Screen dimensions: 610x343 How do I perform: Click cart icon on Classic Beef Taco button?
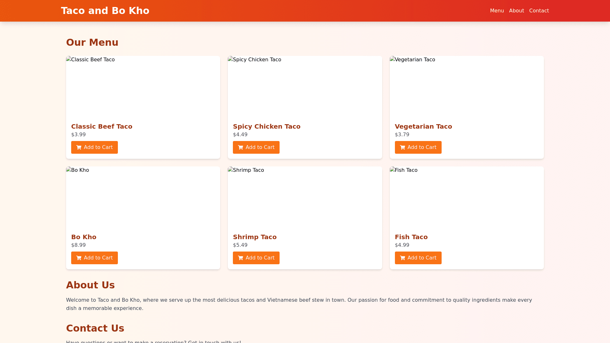79,147
